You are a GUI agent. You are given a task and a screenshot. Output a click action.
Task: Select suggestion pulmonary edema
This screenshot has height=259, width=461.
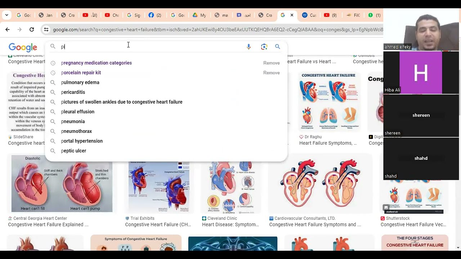coord(80,82)
